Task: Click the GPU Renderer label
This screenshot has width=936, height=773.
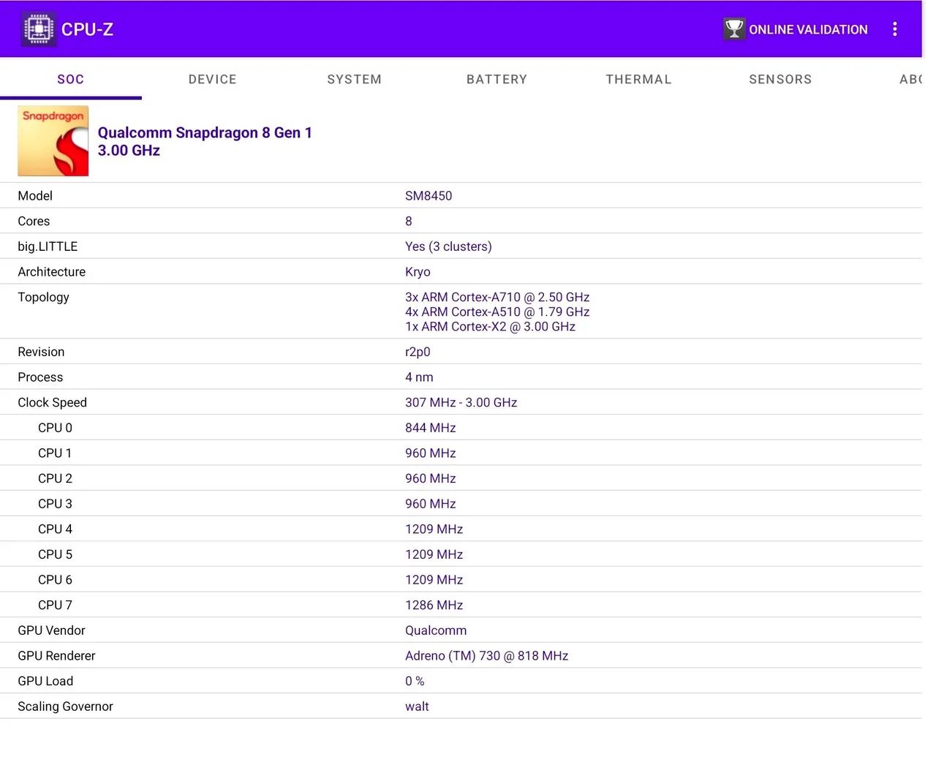Action: pyautogui.click(x=56, y=656)
